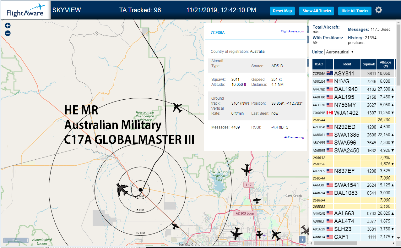This screenshot has height=248, width=401.
Task: Select the SWA2450 ident cell
Action: (x=347, y=151)
